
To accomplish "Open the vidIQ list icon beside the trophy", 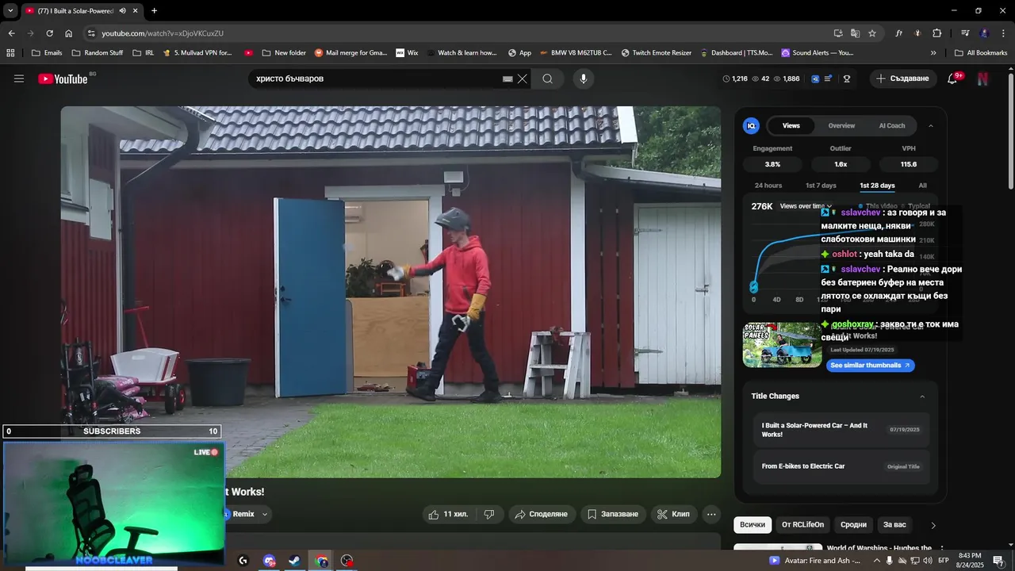I will point(829,79).
